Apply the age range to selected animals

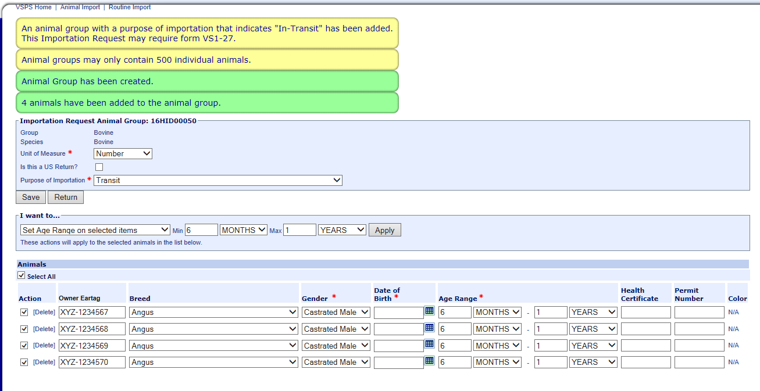(384, 230)
